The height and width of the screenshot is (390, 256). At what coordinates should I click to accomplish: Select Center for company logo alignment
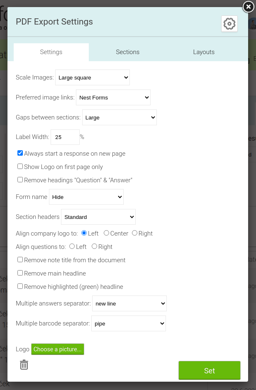click(x=106, y=233)
